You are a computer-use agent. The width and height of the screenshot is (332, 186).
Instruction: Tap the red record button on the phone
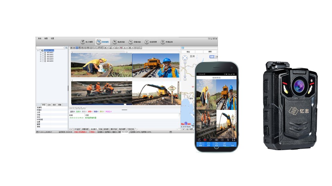tap(205, 139)
